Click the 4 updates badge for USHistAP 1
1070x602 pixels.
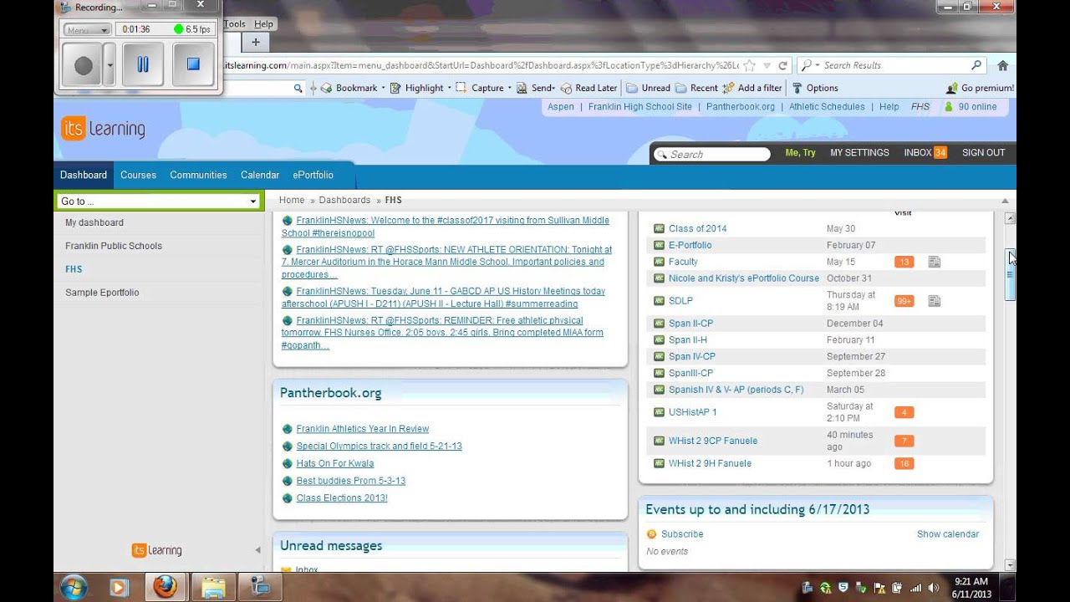click(x=904, y=412)
